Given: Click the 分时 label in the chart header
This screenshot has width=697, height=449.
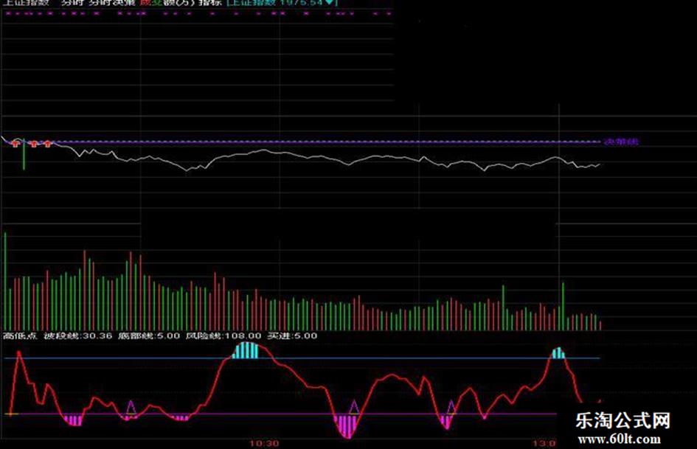Looking at the screenshot, I should tap(72, 2).
